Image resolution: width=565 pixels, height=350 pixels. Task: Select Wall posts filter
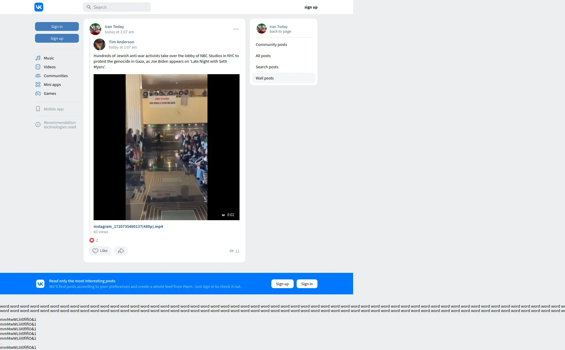tap(265, 78)
